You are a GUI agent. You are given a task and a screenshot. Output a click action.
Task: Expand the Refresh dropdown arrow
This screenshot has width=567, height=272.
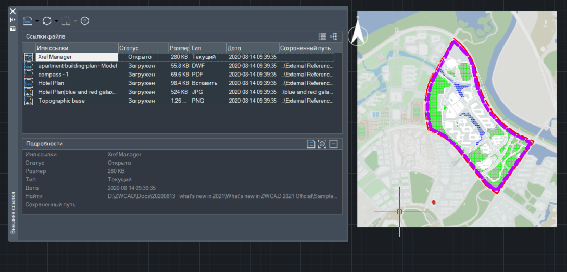pos(56,21)
